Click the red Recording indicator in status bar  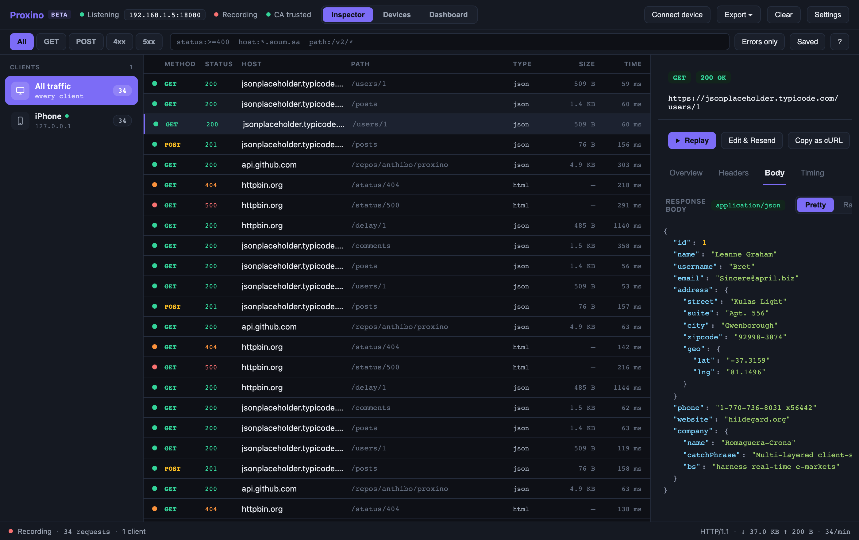click(x=11, y=531)
